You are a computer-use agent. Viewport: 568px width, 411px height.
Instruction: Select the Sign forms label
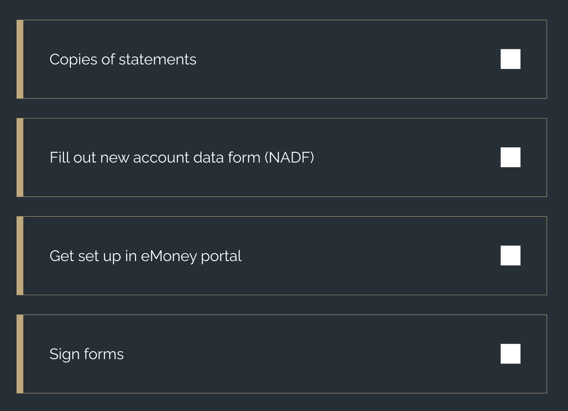(86, 354)
